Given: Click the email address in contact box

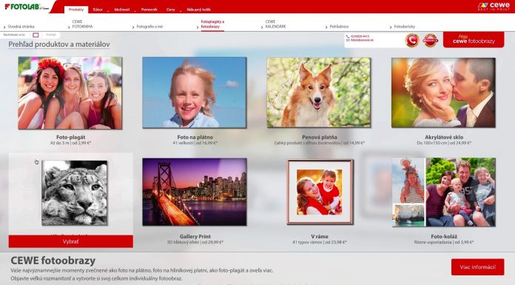Looking at the screenshot, I should point(362,40).
